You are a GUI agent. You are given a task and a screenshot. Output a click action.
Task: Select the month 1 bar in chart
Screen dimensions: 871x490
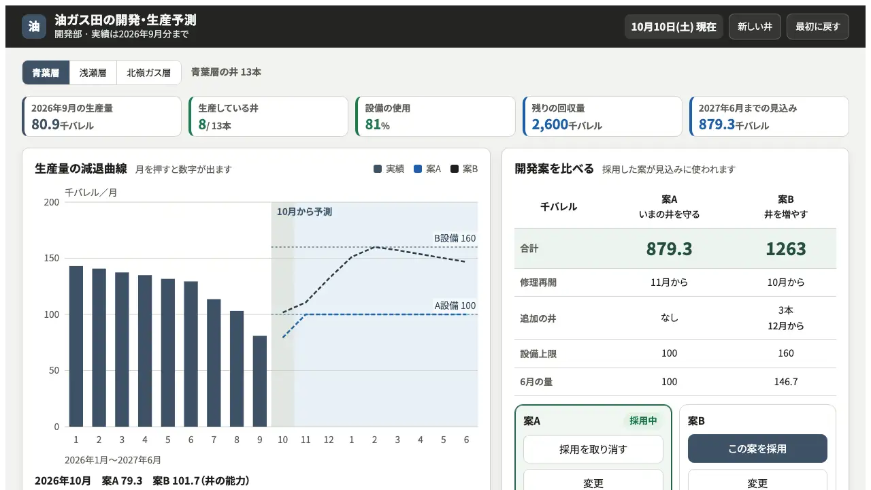pyautogui.click(x=76, y=346)
